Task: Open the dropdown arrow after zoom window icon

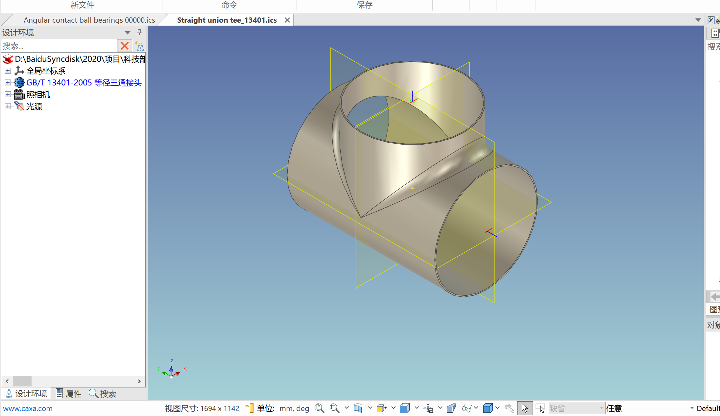Action: click(x=347, y=408)
